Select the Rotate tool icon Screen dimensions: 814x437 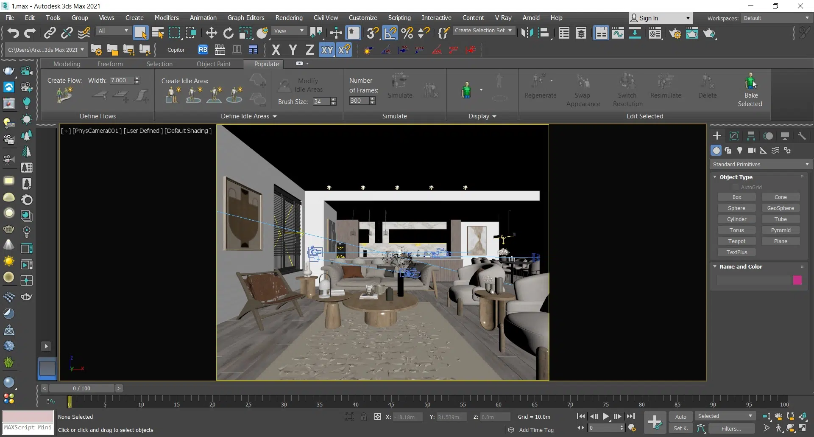coord(229,33)
